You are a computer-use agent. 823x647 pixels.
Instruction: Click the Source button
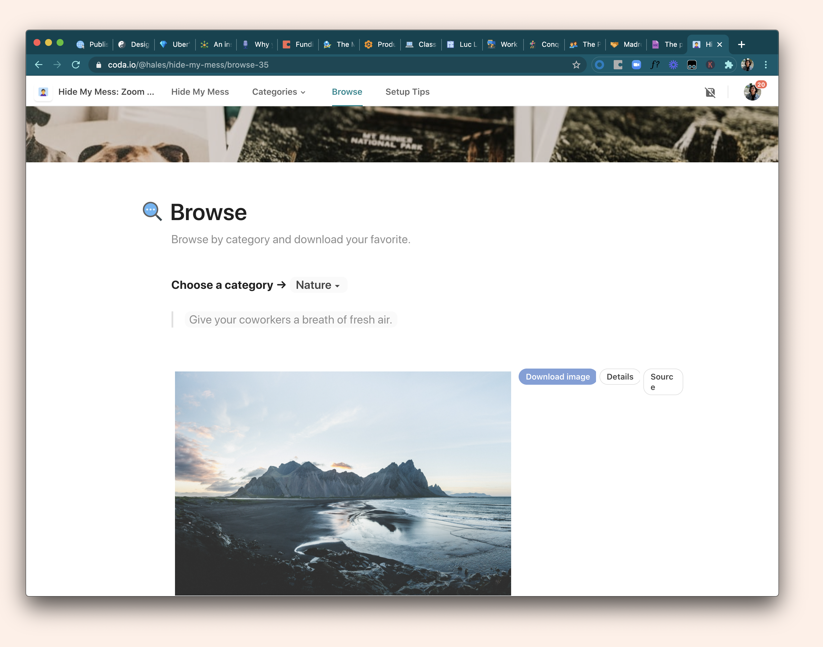pos(662,382)
